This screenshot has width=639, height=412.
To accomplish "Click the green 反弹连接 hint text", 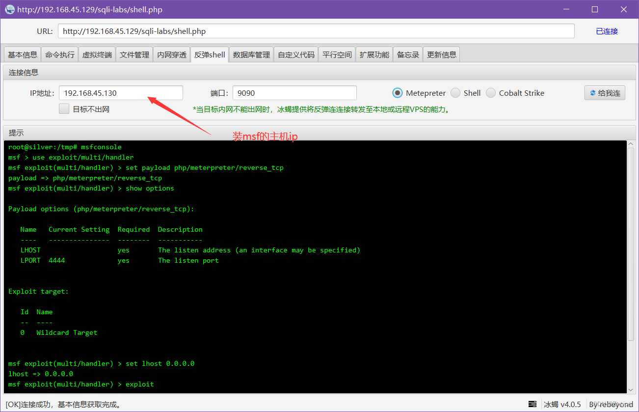I will click(x=321, y=110).
